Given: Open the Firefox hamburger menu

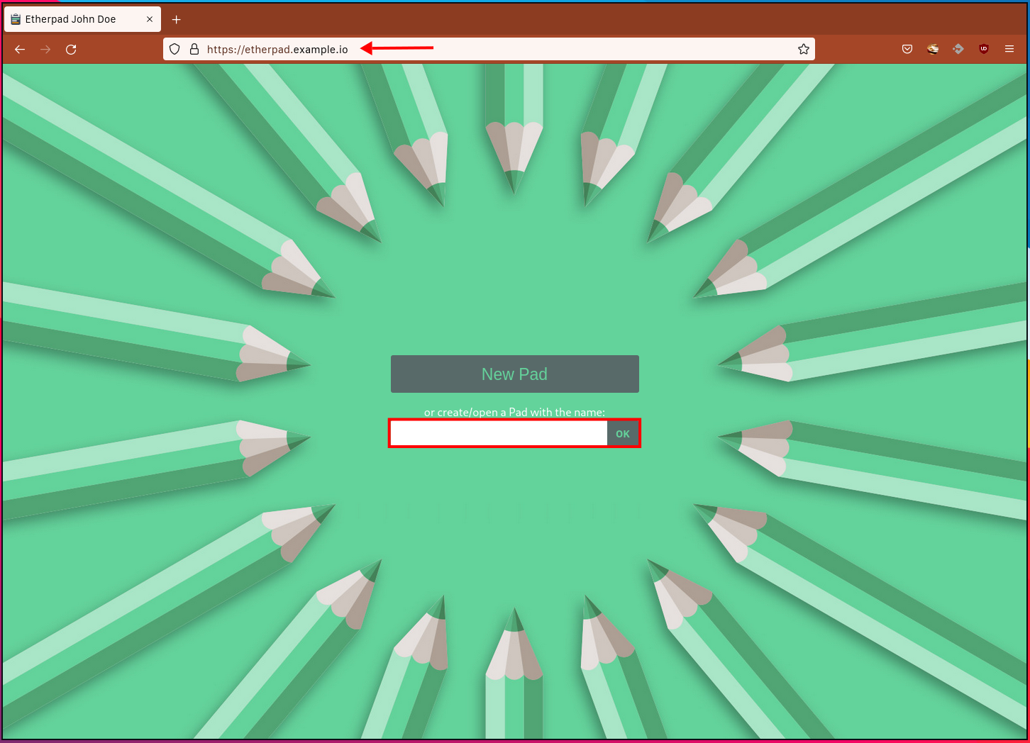Looking at the screenshot, I should click(x=1009, y=50).
